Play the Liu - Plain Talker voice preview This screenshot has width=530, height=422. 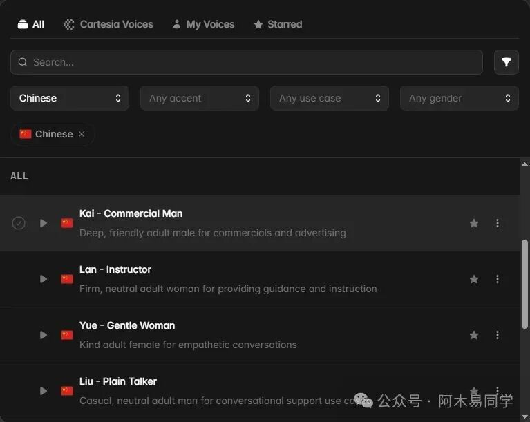click(44, 391)
